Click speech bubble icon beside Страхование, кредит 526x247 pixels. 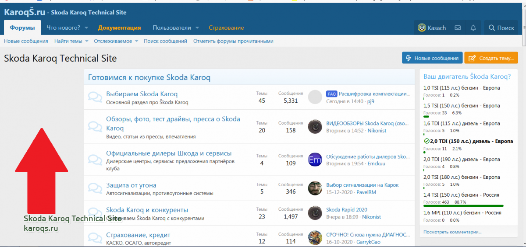pyautogui.click(x=95, y=238)
